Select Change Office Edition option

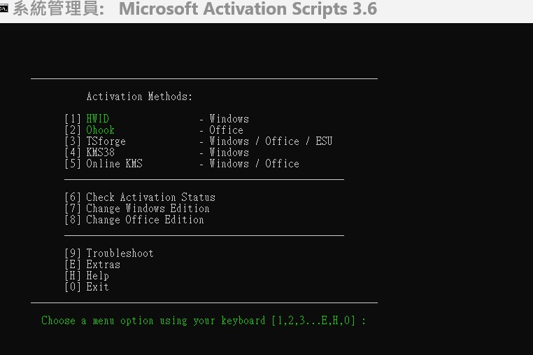(x=145, y=220)
